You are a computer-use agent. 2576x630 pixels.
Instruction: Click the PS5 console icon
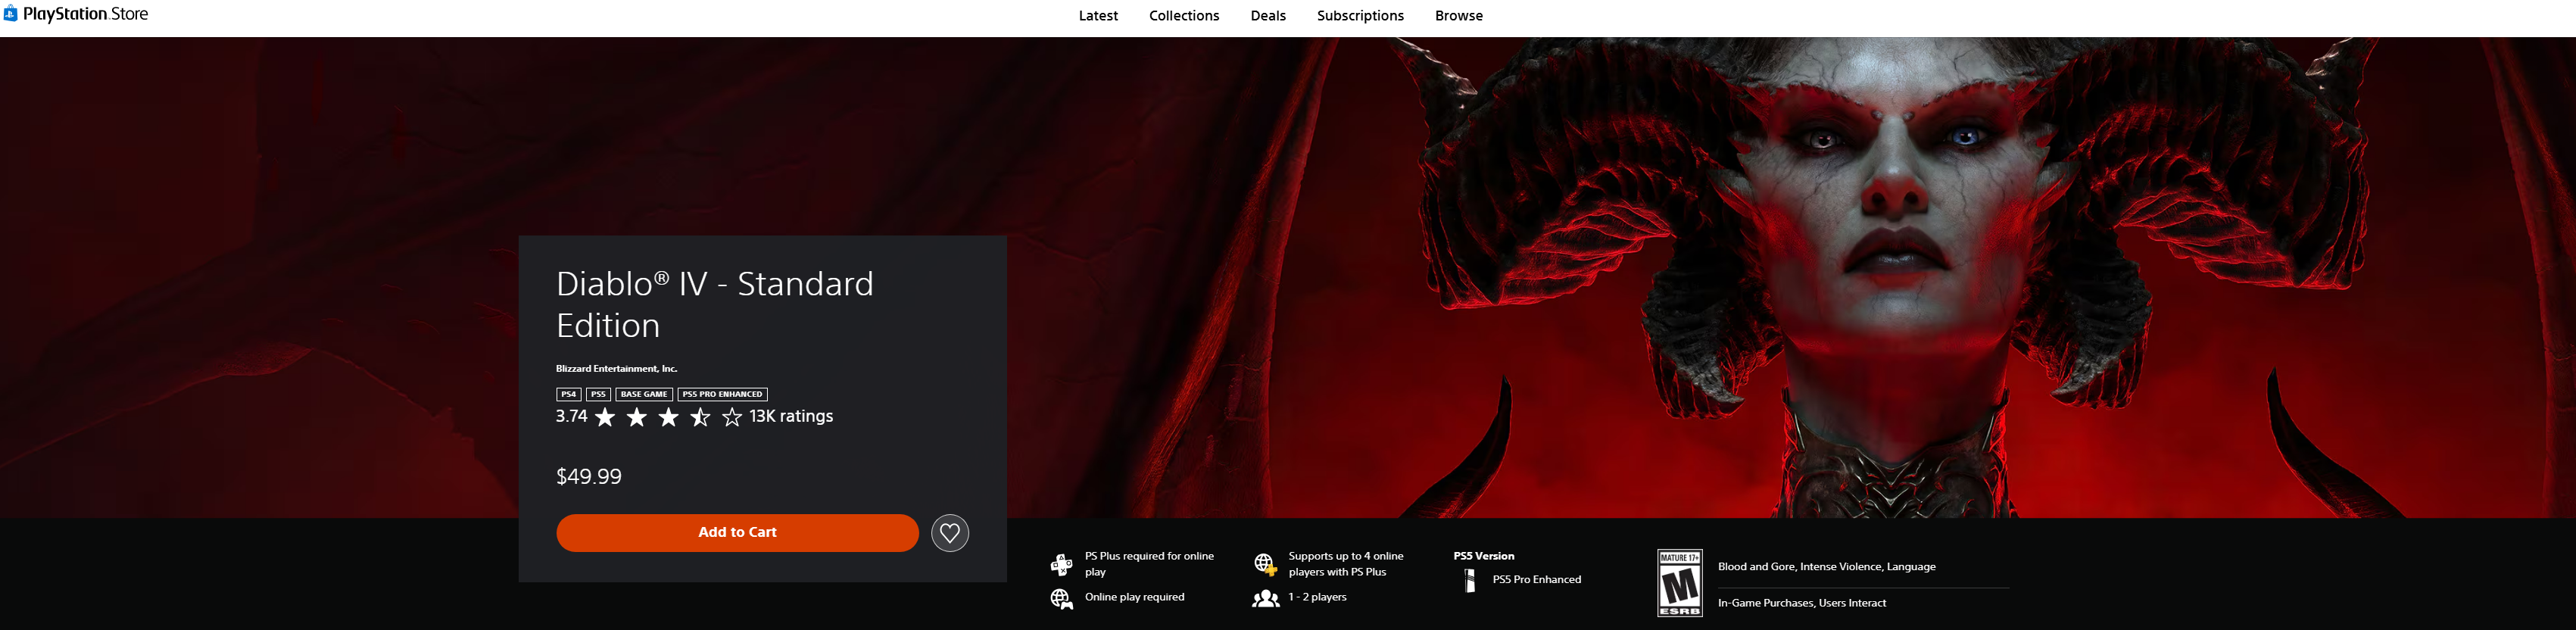coord(1470,580)
